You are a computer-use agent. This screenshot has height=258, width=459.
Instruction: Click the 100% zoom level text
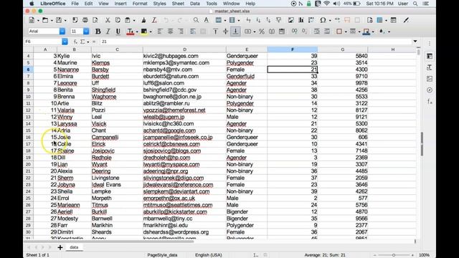[x=424, y=255]
